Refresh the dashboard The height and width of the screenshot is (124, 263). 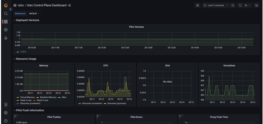(240, 5)
